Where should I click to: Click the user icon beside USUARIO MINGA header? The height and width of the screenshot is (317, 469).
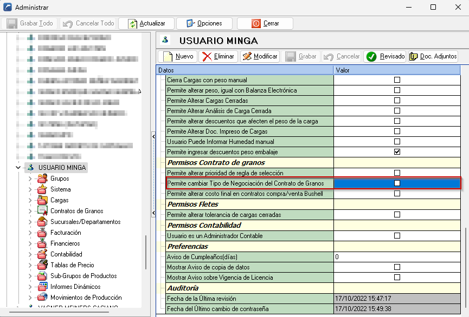165,39
